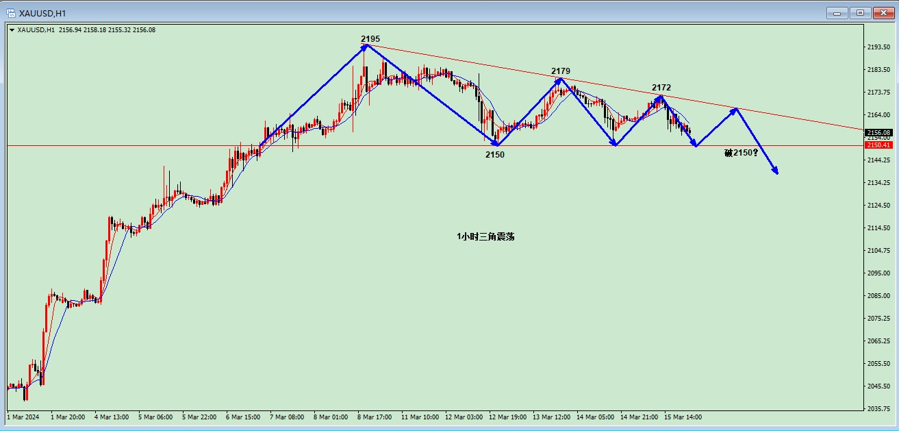Click the OHLC text 2156.94 2158.18 2155.32 2156.08
The image size is (899, 431).
click(107, 30)
